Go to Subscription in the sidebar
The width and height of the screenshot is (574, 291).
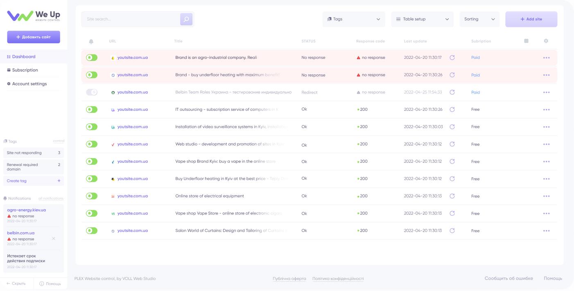[25, 70]
